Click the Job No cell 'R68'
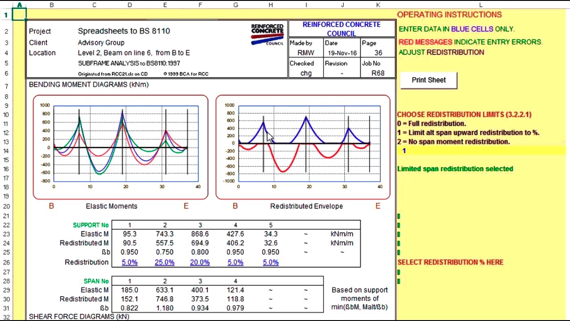Viewport: 570px width, 321px height. pyautogui.click(x=378, y=74)
